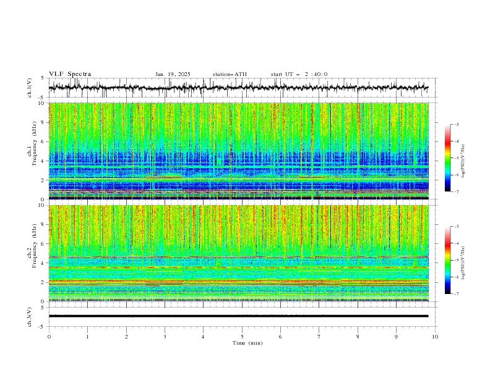Screen dimensions: 490x378
Task: Click time-axis tick label "4"
Action: click(x=203, y=337)
